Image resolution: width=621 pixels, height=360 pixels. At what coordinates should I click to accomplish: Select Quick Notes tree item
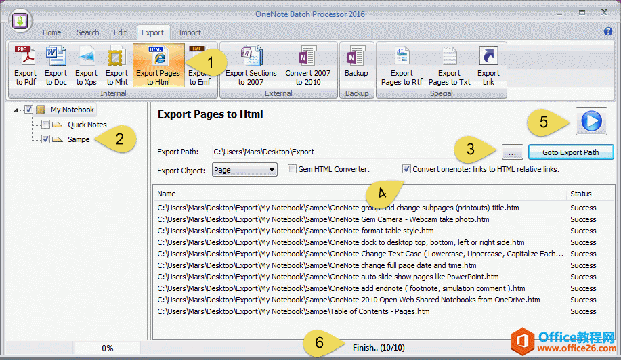pos(87,125)
